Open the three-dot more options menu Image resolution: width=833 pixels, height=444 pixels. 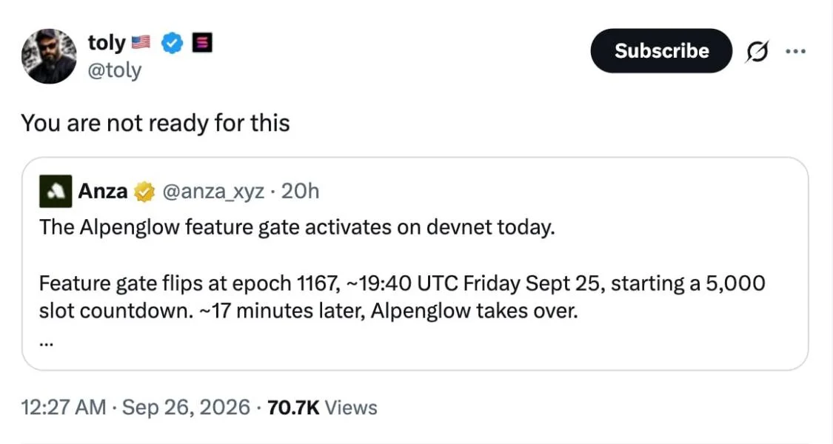(796, 51)
